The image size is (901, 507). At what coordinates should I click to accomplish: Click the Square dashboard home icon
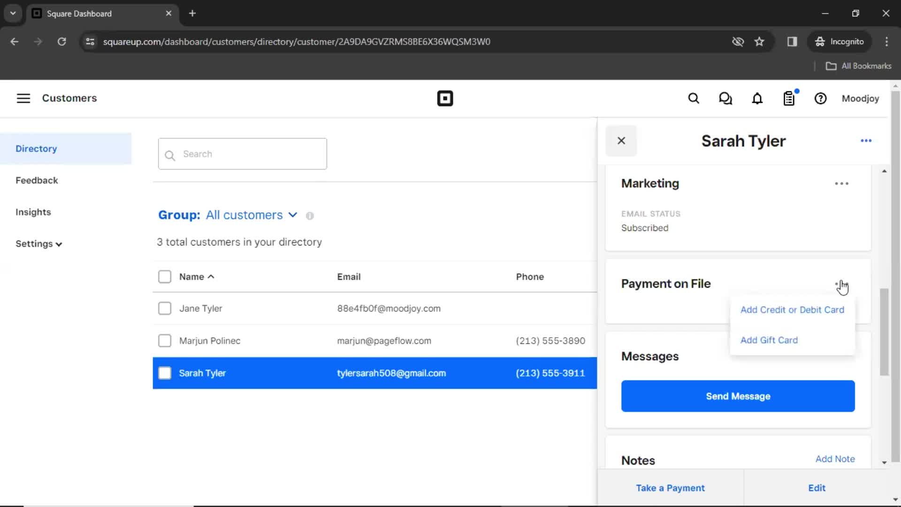pos(445,99)
